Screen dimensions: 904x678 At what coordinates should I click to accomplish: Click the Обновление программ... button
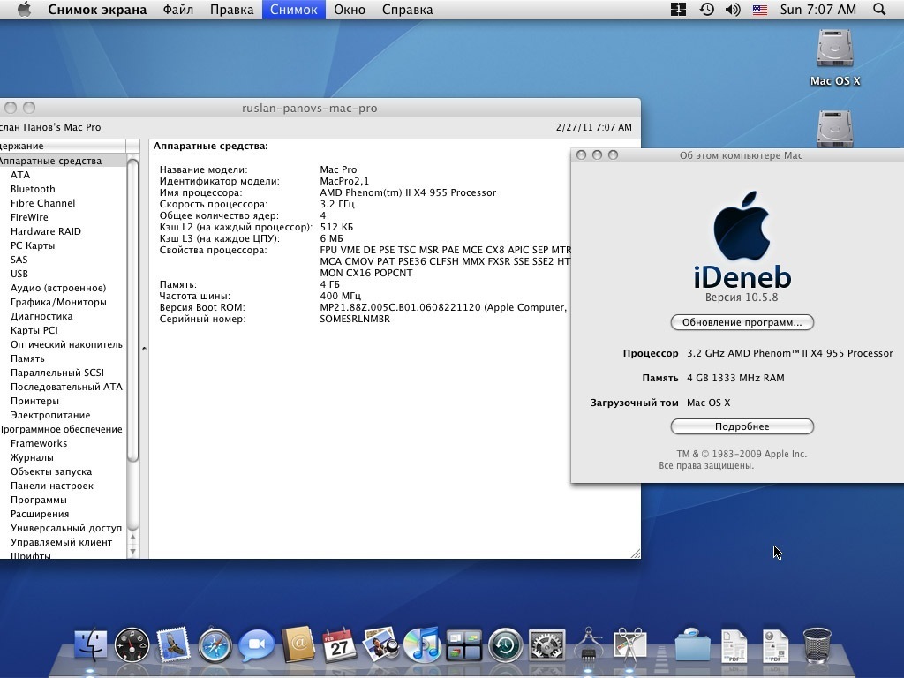coord(742,323)
